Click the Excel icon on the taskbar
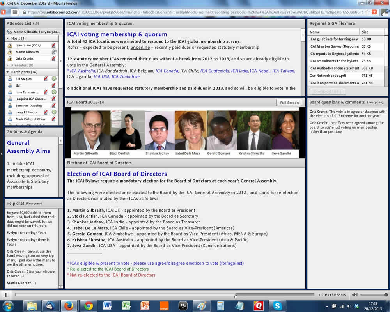 pos(126,306)
